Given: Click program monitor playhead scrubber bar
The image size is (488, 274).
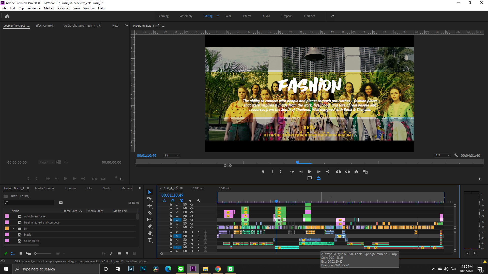Looking at the screenshot, I should pos(310,162).
